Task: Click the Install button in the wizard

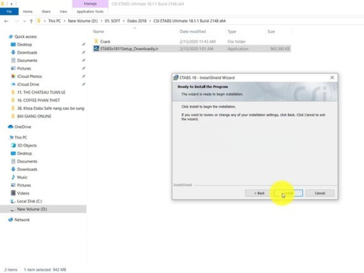Action: tap(288, 193)
